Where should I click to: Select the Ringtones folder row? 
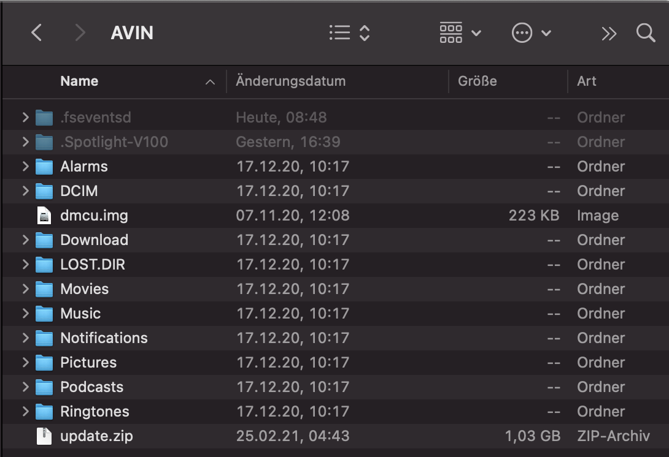(x=335, y=412)
